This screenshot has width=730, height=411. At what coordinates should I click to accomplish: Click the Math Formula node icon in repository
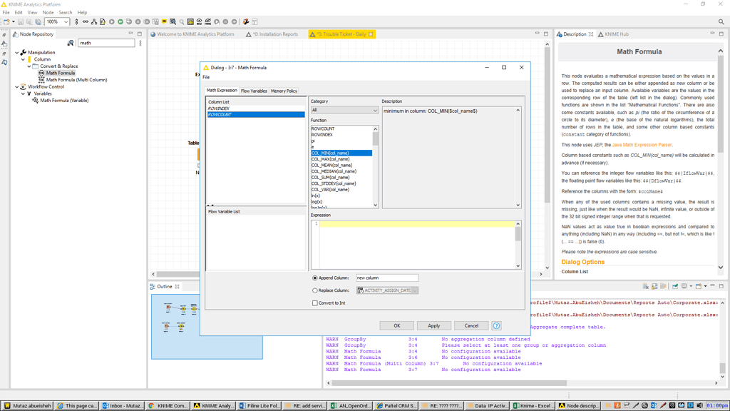(x=41, y=73)
